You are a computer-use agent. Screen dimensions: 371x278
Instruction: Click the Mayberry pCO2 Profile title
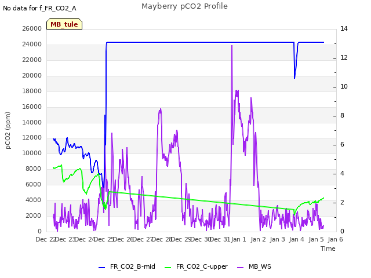click(184, 6)
